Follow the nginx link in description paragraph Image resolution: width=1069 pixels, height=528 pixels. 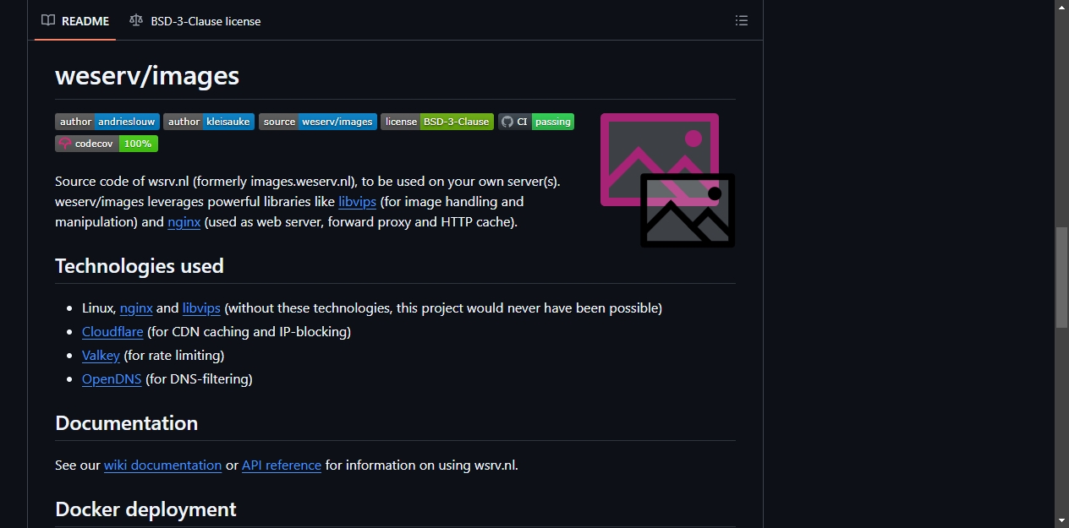click(x=184, y=222)
